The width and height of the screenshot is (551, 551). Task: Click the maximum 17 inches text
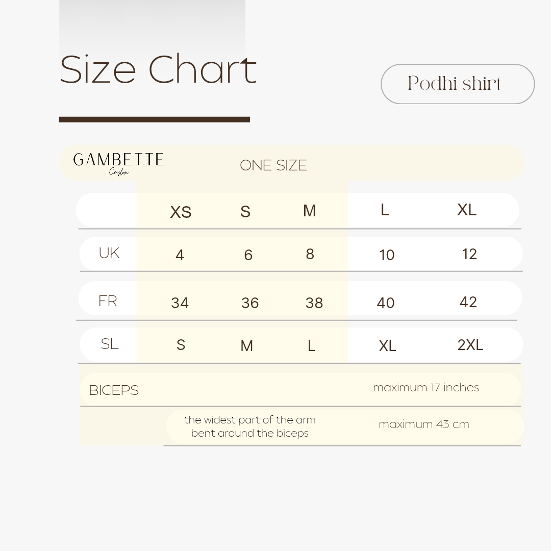pyautogui.click(x=425, y=387)
